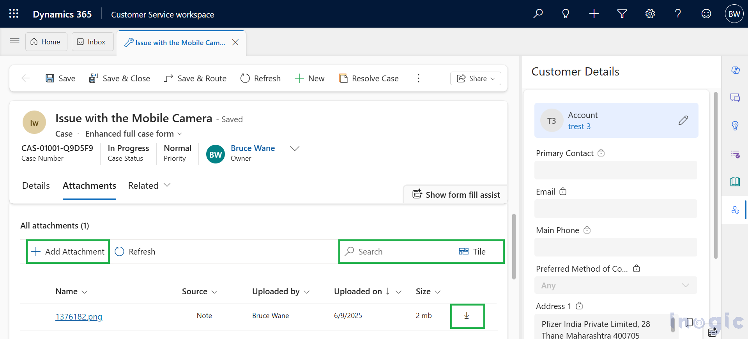Click Show form fill assist
The image size is (748, 339).
pyautogui.click(x=456, y=195)
